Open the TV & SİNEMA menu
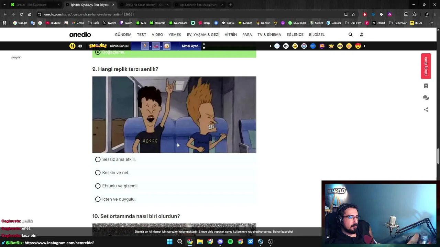Image resolution: width=440 pixels, height=247 pixels. (269, 35)
